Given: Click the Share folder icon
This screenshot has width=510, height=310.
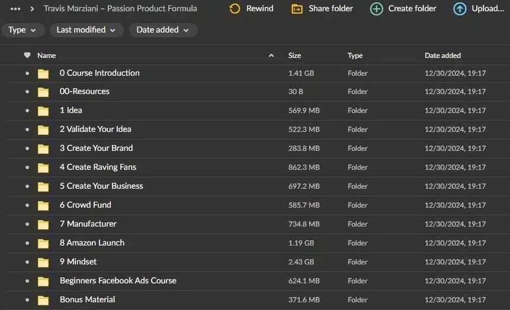Looking at the screenshot, I should (297, 9).
